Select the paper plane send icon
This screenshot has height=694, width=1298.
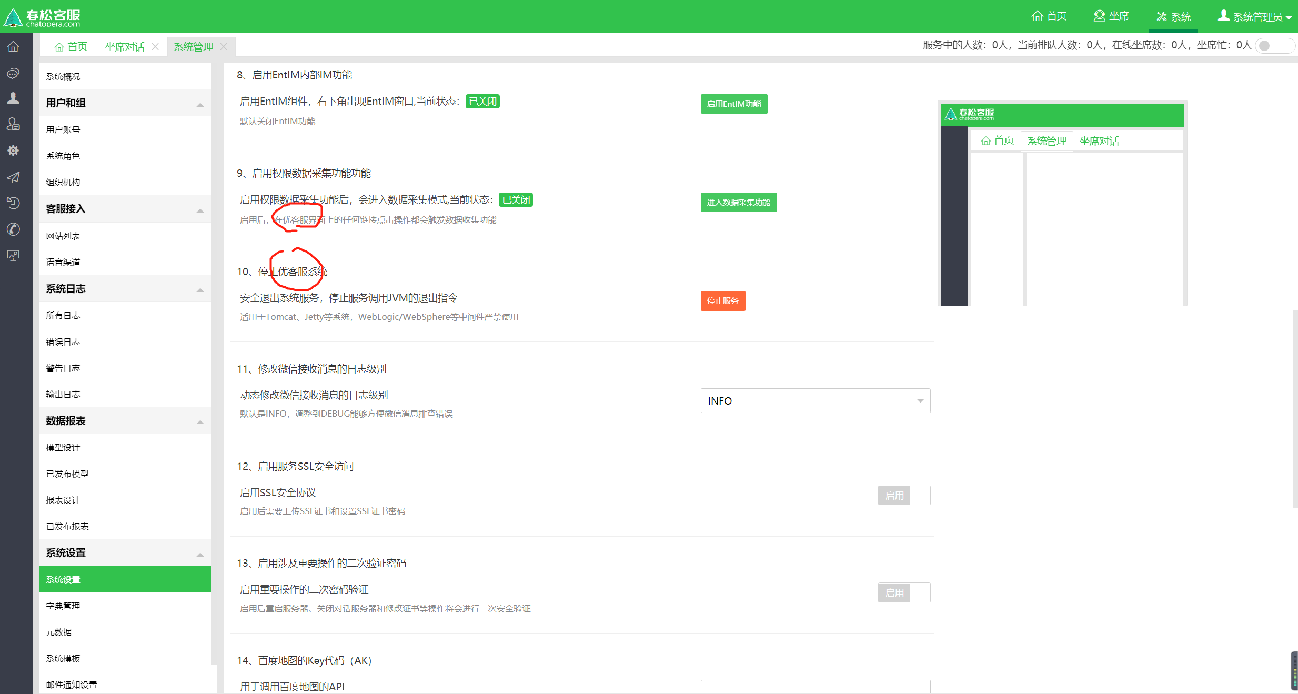(13, 177)
